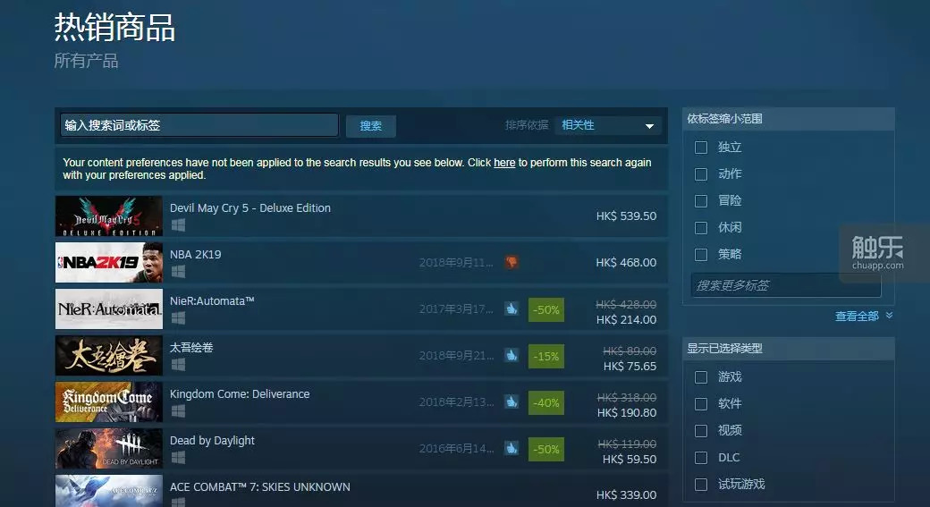Screen dimensions: 930x507
Task: Tick the 休闲 tag checkbox
Action: pyautogui.click(x=701, y=228)
